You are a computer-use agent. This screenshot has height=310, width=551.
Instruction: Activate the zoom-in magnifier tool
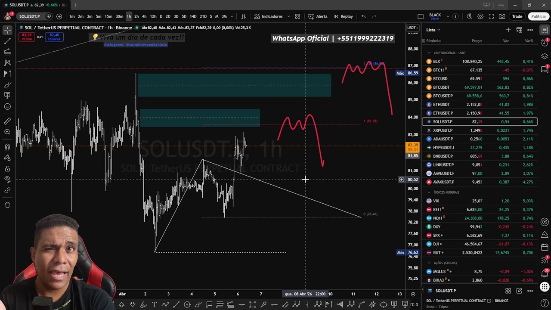click(x=7, y=132)
